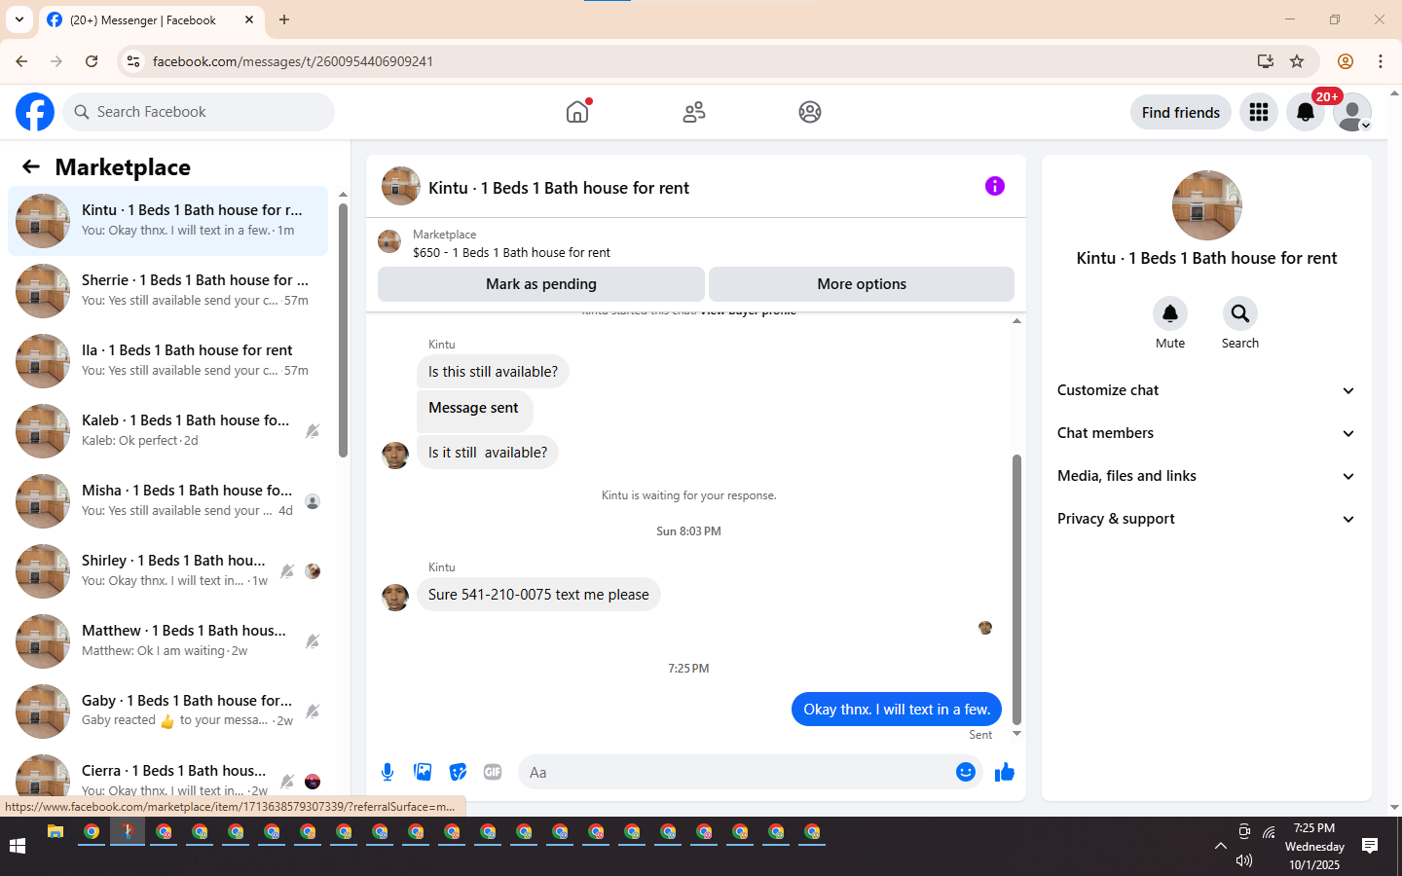Expand the Chat members section
The width and height of the screenshot is (1402, 876).
coord(1206,433)
